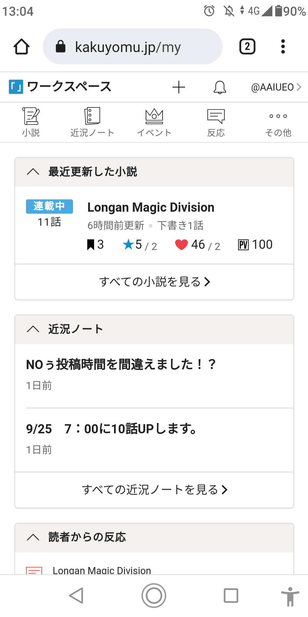Open the Longan Magic Division novel
Viewport: 308px width, 617px height.
[x=151, y=207]
